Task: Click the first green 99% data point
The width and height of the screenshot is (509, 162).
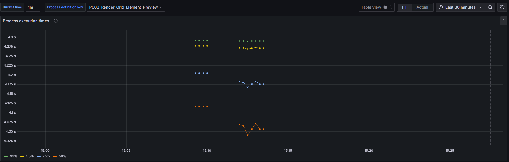Action: click(195, 40)
